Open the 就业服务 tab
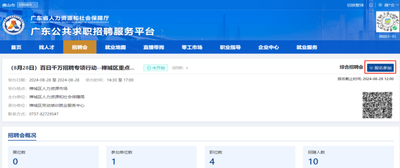This screenshot has width=400, height=168. [307, 47]
